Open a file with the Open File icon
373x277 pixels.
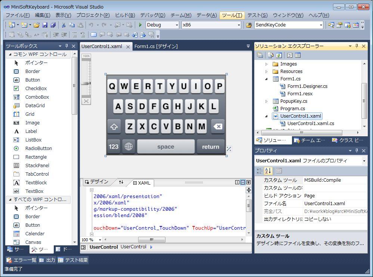(x=36, y=25)
